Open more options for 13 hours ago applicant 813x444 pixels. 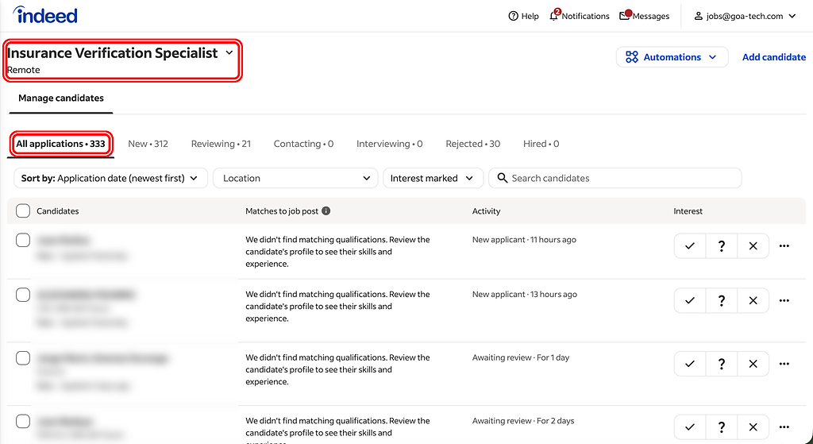(x=784, y=300)
